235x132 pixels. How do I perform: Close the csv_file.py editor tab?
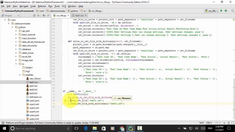[x=68, y=15]
